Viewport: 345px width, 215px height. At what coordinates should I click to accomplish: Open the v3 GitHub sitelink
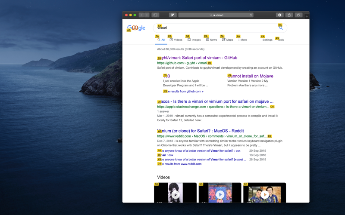(166, 76)
